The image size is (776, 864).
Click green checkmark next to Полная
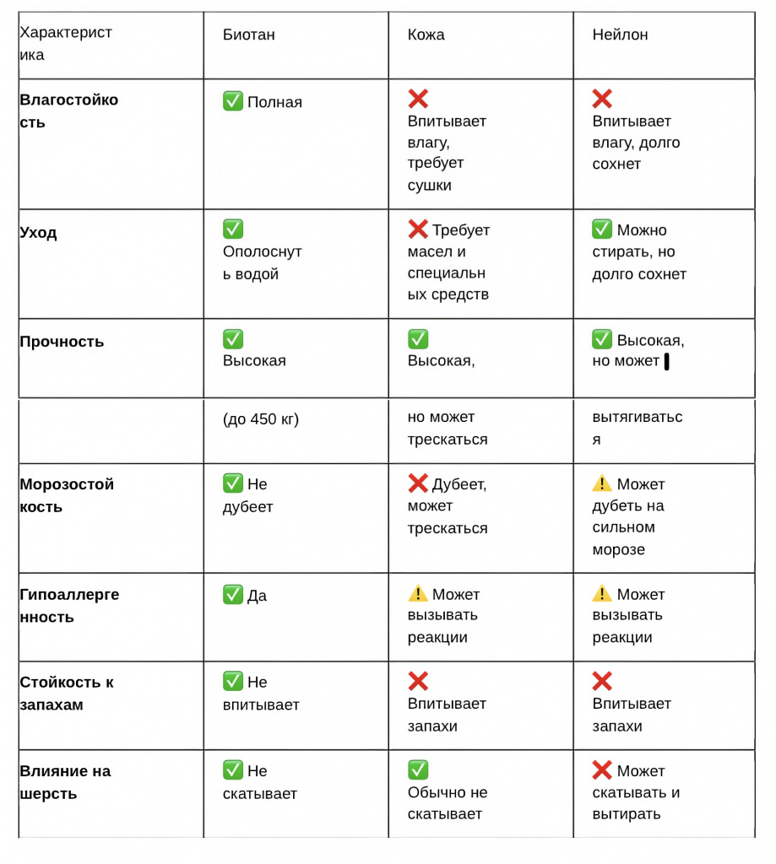coord(233,101)
